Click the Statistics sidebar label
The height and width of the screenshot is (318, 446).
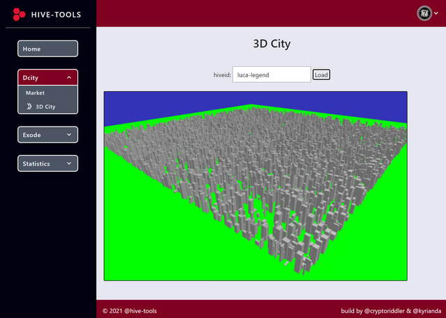[x=36, y=164]
